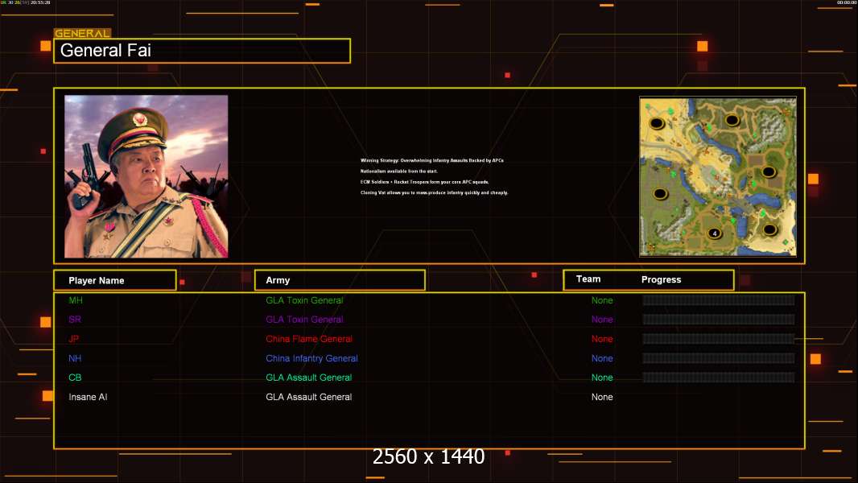The width and height of the screenshot is (858, 483).
Task: Click the NH player's loading progress bar
Action: [719, 358]
